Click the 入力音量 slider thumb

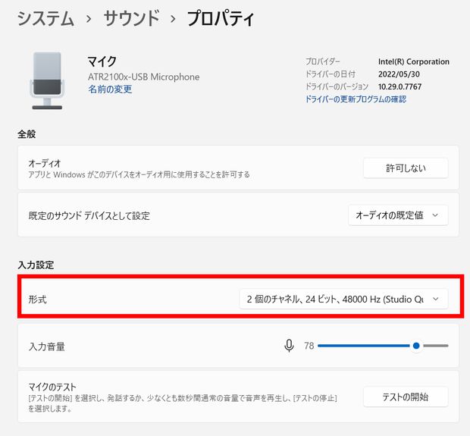pyautogui.click(x=416, y=346)
